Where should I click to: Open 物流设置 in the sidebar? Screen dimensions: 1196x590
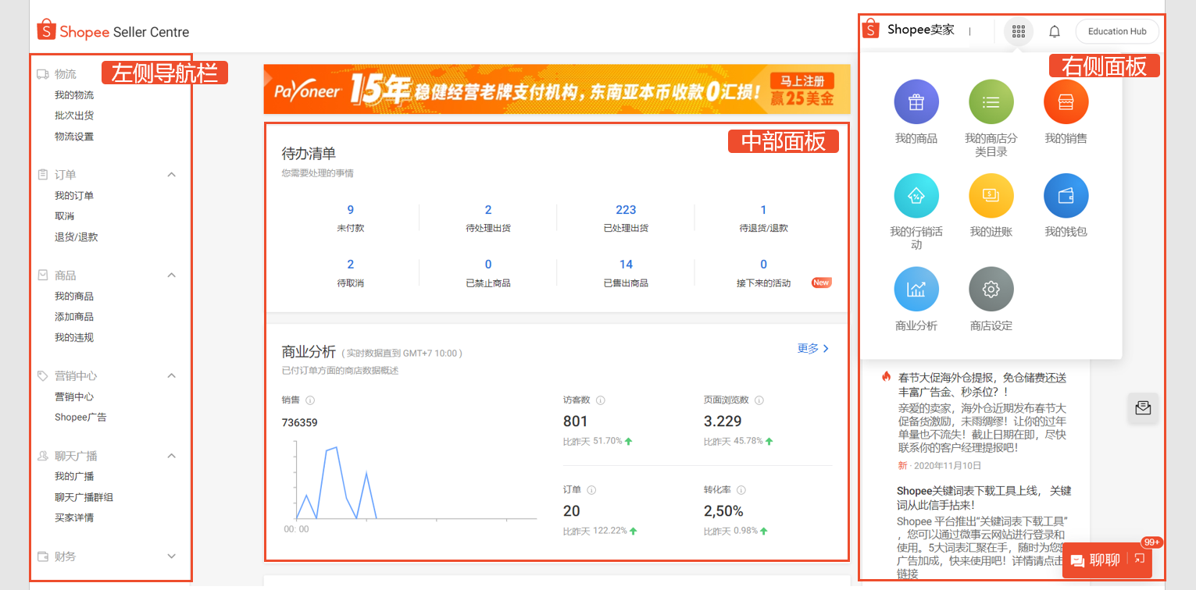(x=74, y=137)
